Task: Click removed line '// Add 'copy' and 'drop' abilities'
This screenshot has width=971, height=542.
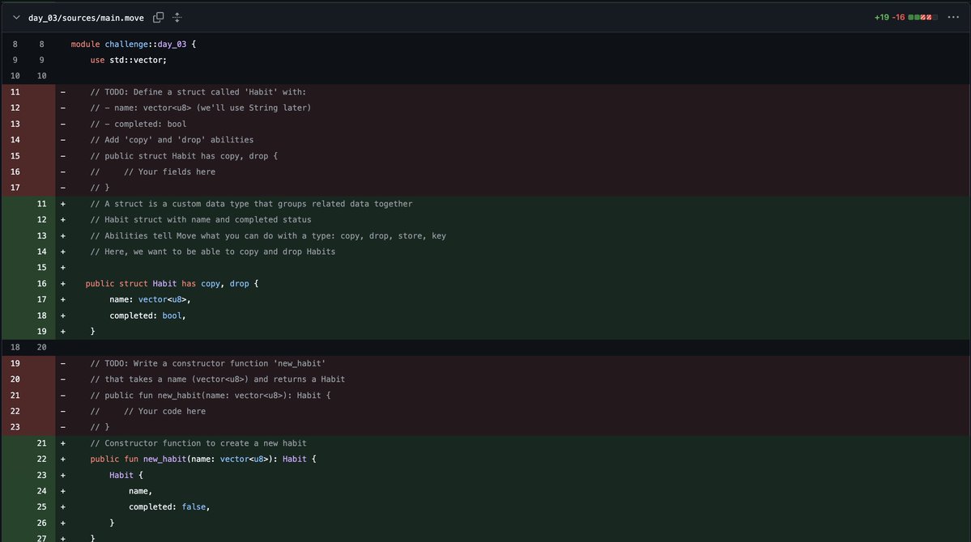Action: 172,140
